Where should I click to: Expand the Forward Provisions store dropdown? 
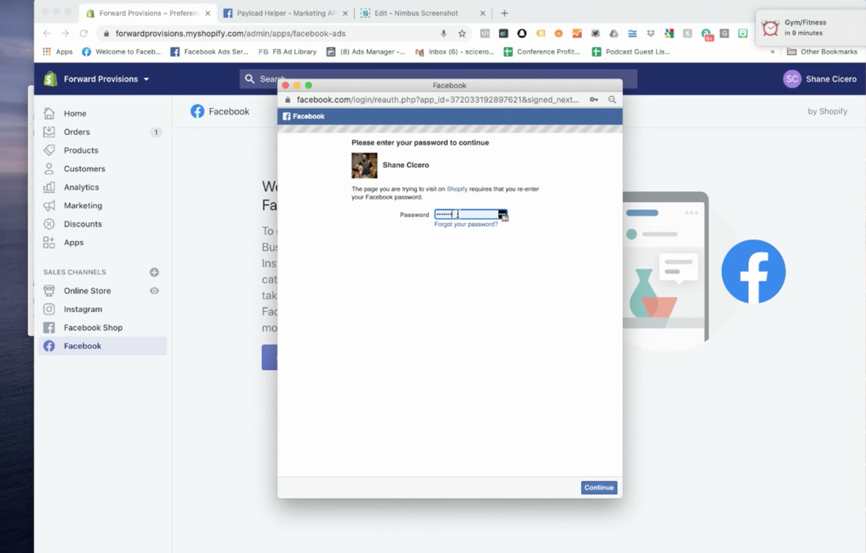point(146,79)
